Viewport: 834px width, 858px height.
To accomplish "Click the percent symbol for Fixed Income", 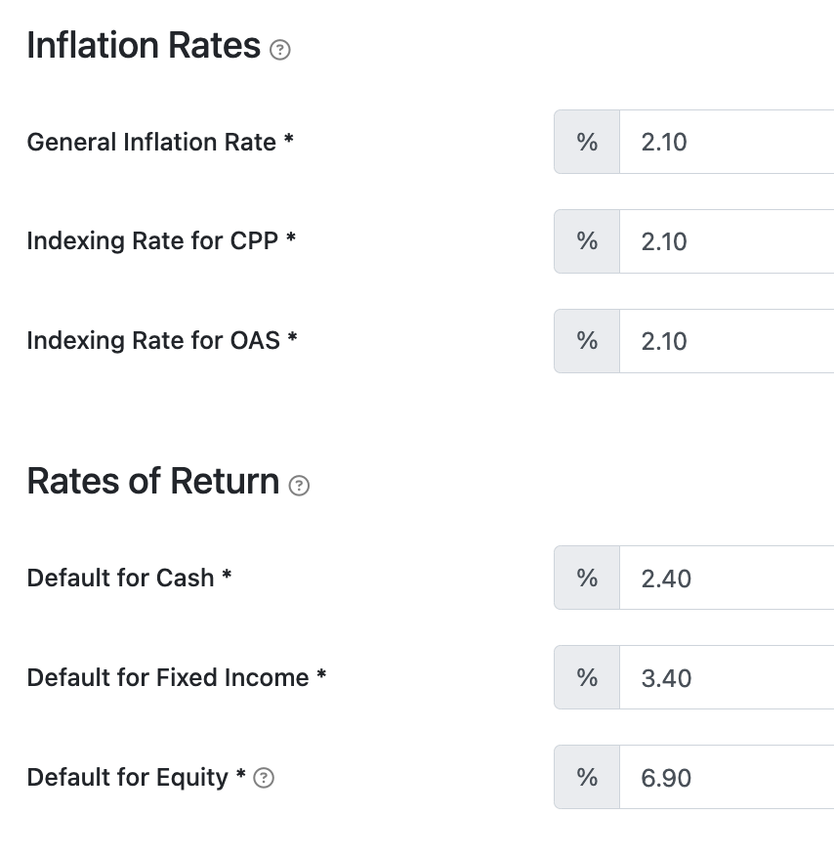I will point(587,677).
